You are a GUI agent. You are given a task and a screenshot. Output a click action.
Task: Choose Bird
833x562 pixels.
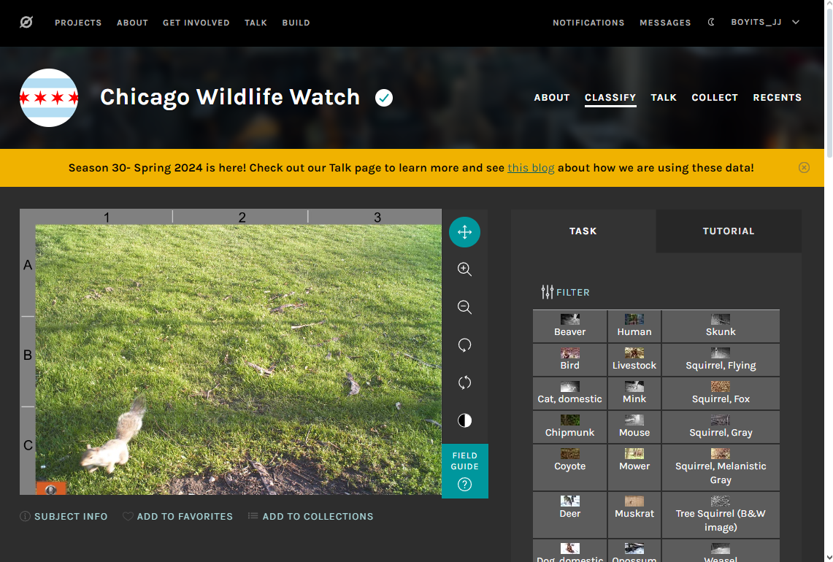point(570,360)
